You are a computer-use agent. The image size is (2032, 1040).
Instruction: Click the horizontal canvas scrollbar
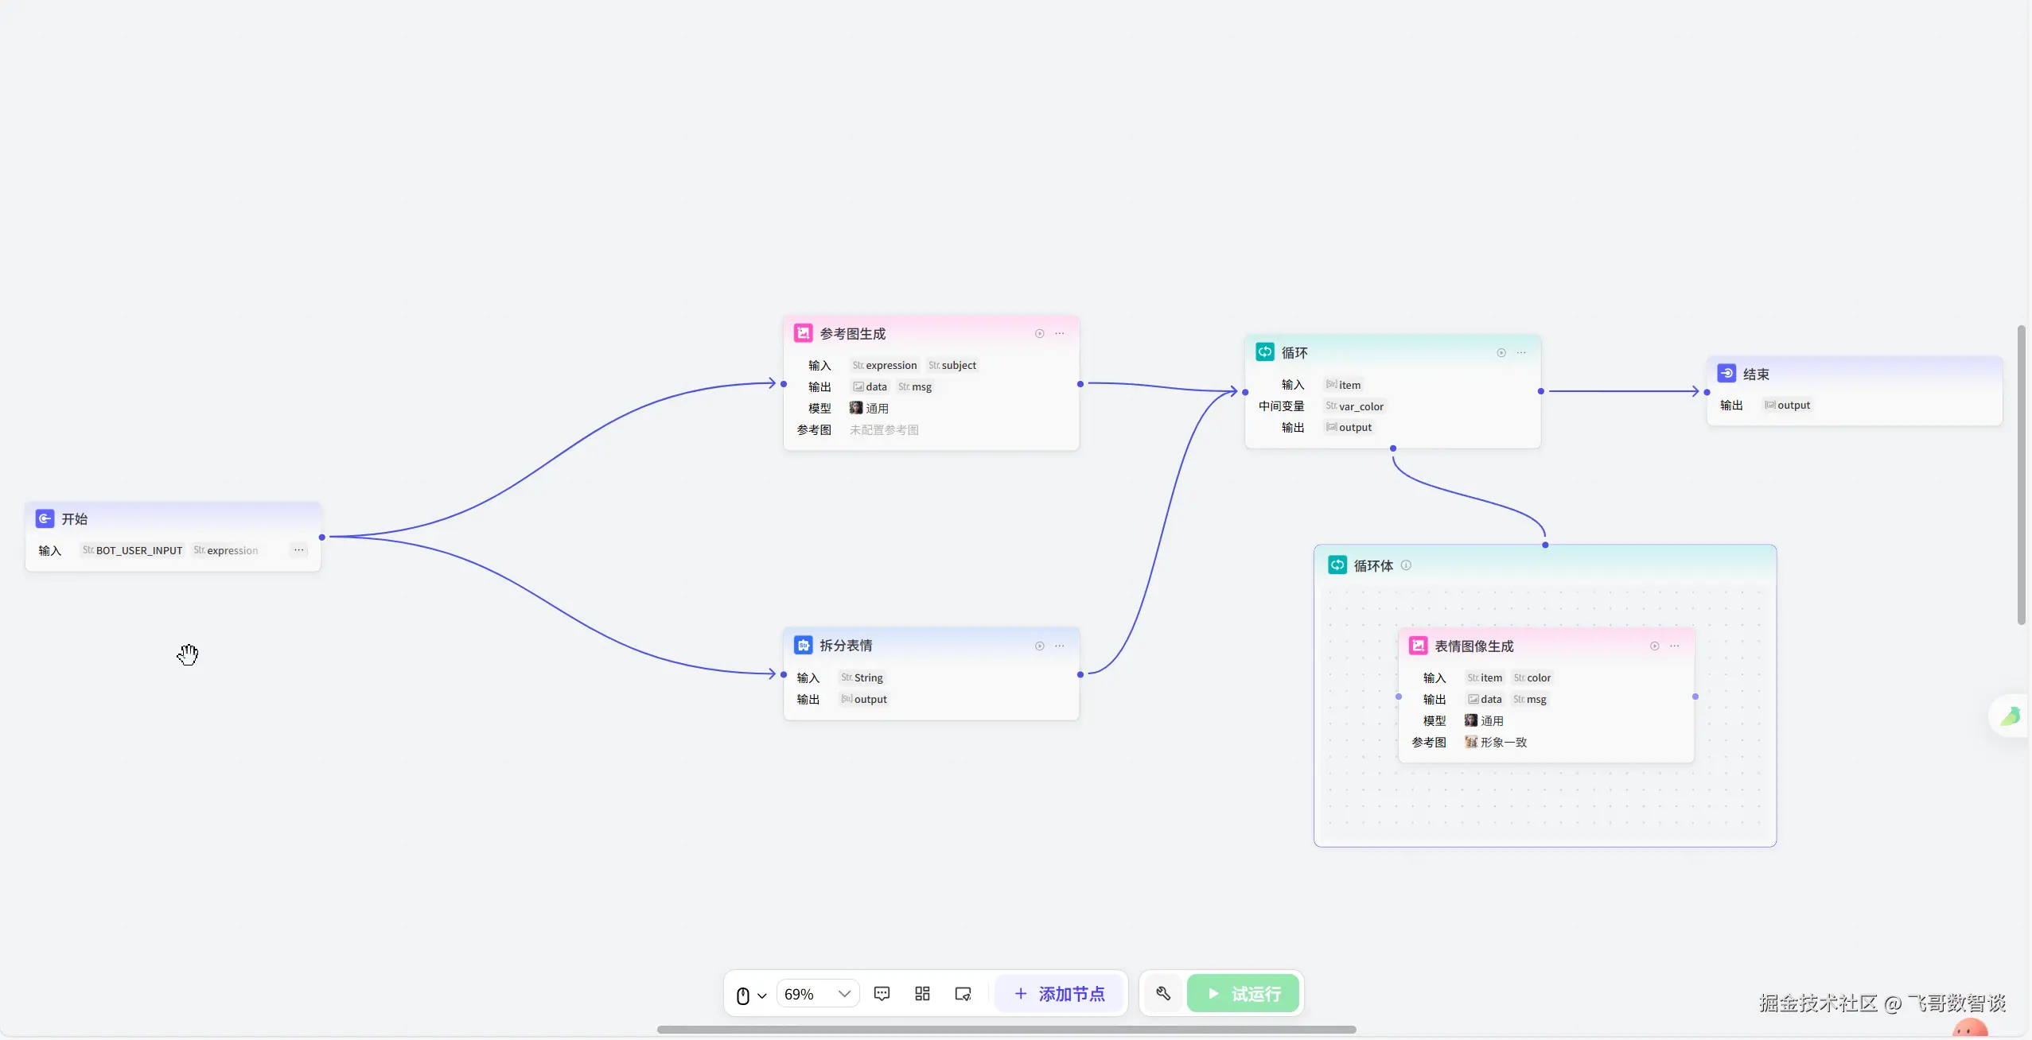tap(1006, 1030)
